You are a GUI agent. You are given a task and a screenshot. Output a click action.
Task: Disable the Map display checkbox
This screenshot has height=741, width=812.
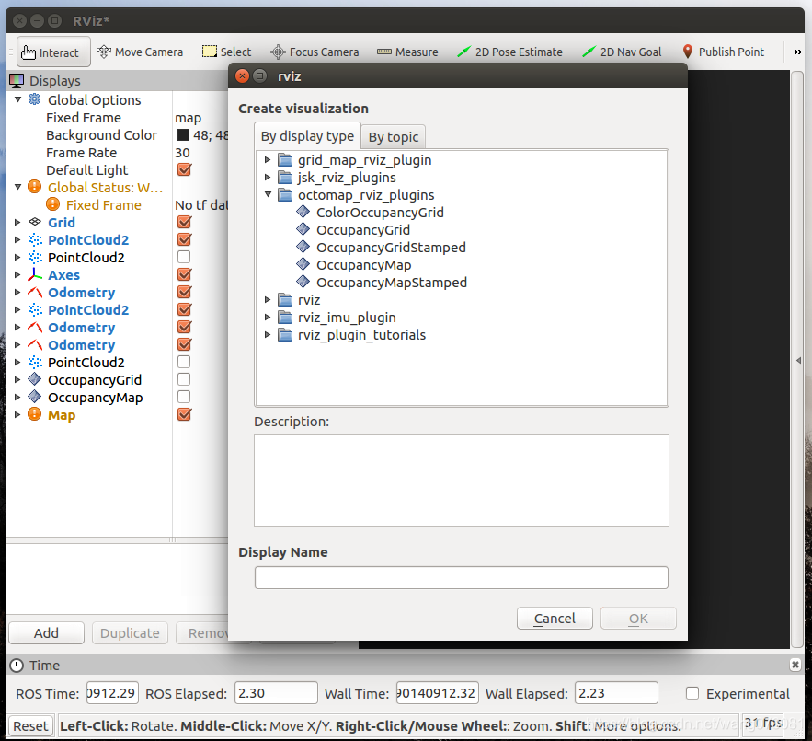(184, 414)
